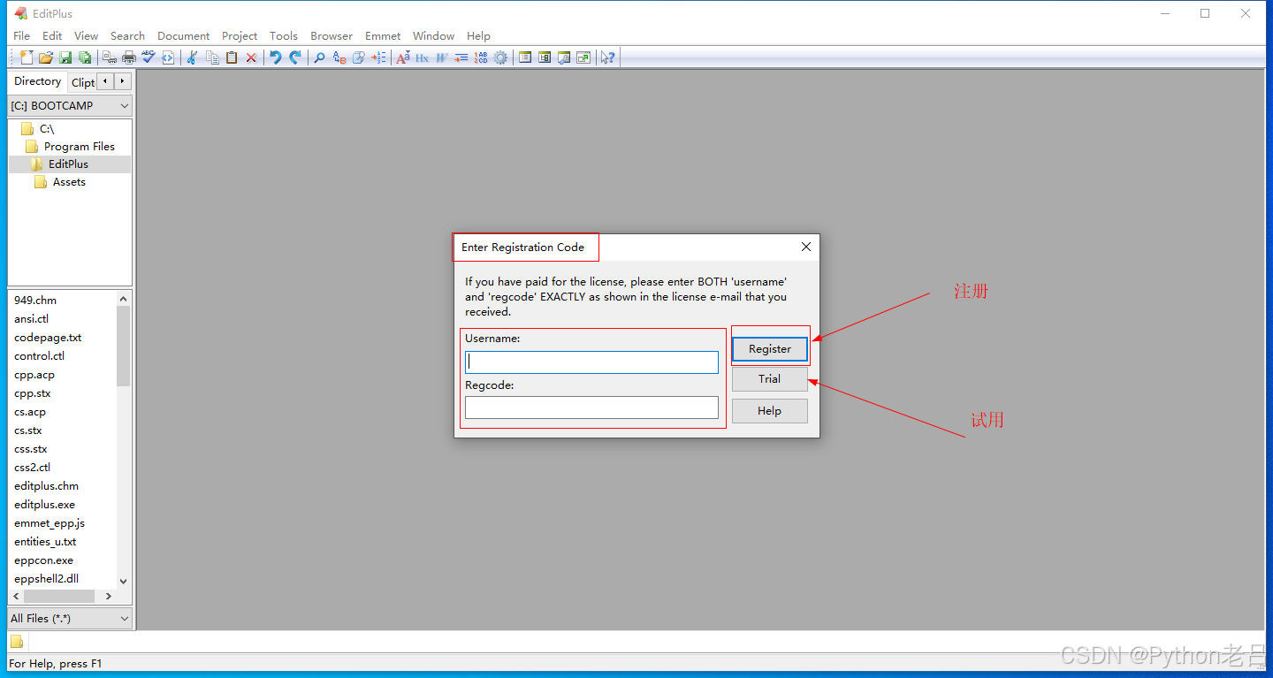
Task: Click the Save floppy disk icon
Action: 65,57
